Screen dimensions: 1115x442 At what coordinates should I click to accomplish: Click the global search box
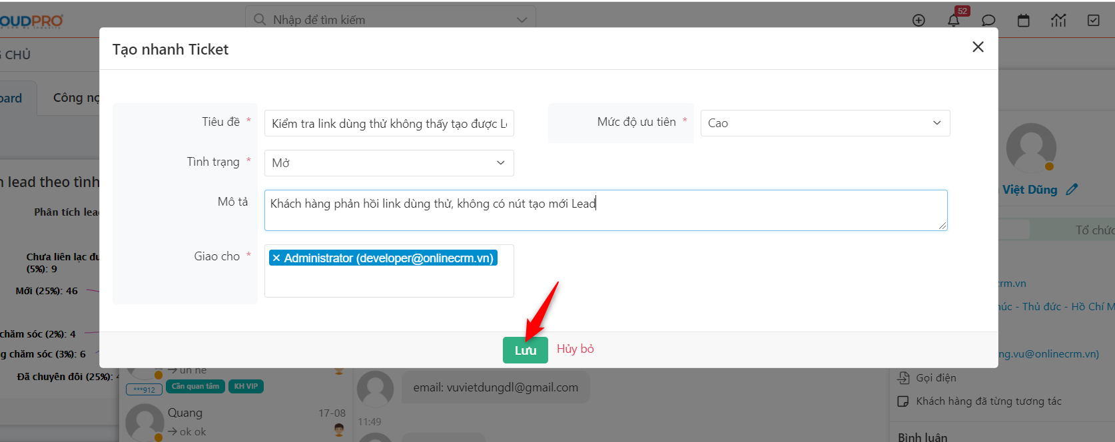(x=390, y=20)
